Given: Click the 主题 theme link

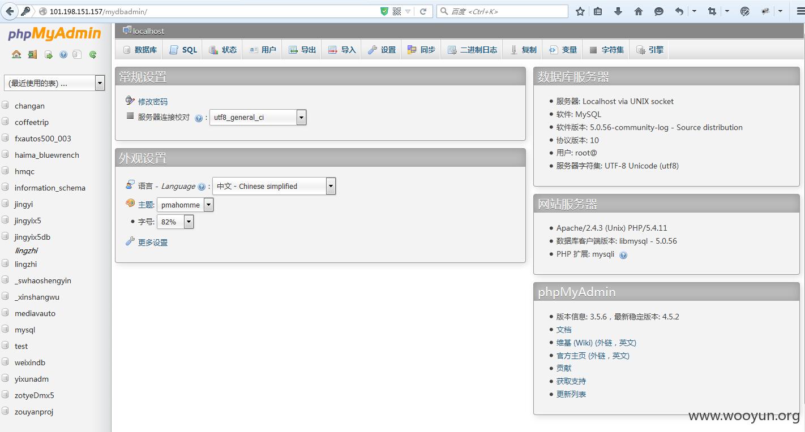Looking at the screenshot, I should pyautogui.click(x=145, y=205).
